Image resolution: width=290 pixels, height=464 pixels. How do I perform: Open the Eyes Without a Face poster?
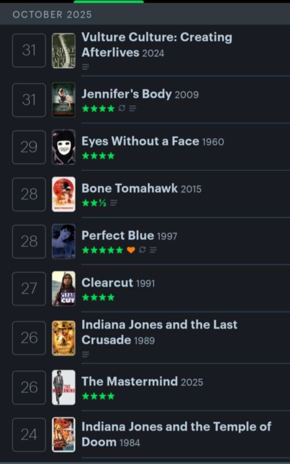point(64,147)
